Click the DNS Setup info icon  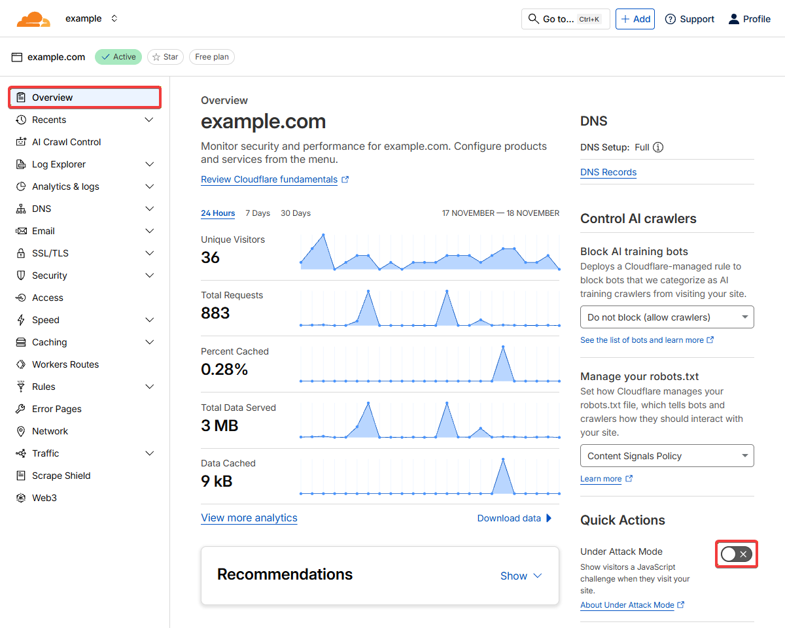pyautogui.click(x=658, y=147)
